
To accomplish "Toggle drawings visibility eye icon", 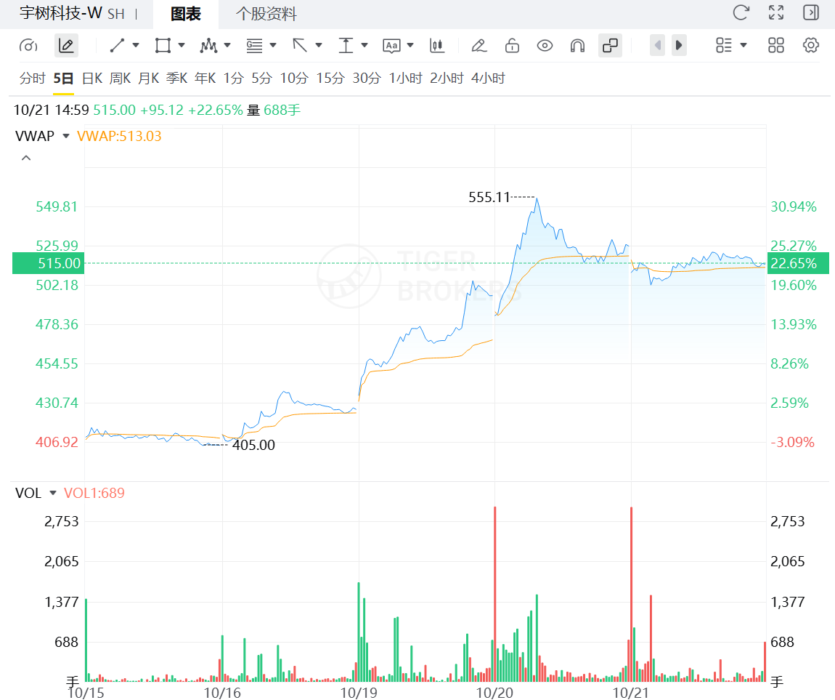I will pyautogui.click(x=545, y=46).
